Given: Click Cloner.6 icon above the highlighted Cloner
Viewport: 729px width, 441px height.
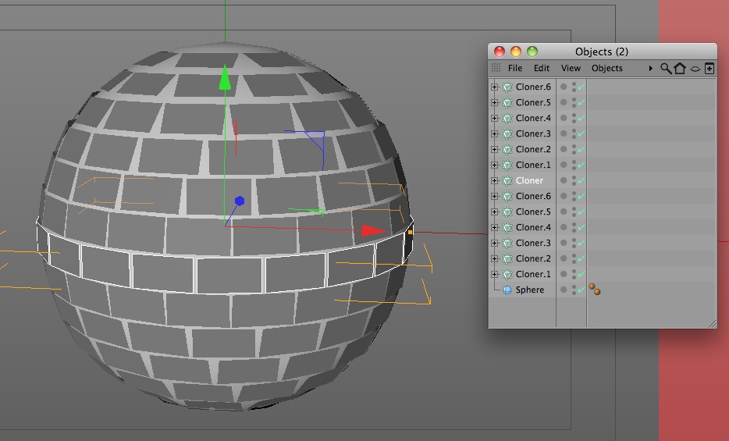Looking at the screenshot, I should click(x=507, y=87).
